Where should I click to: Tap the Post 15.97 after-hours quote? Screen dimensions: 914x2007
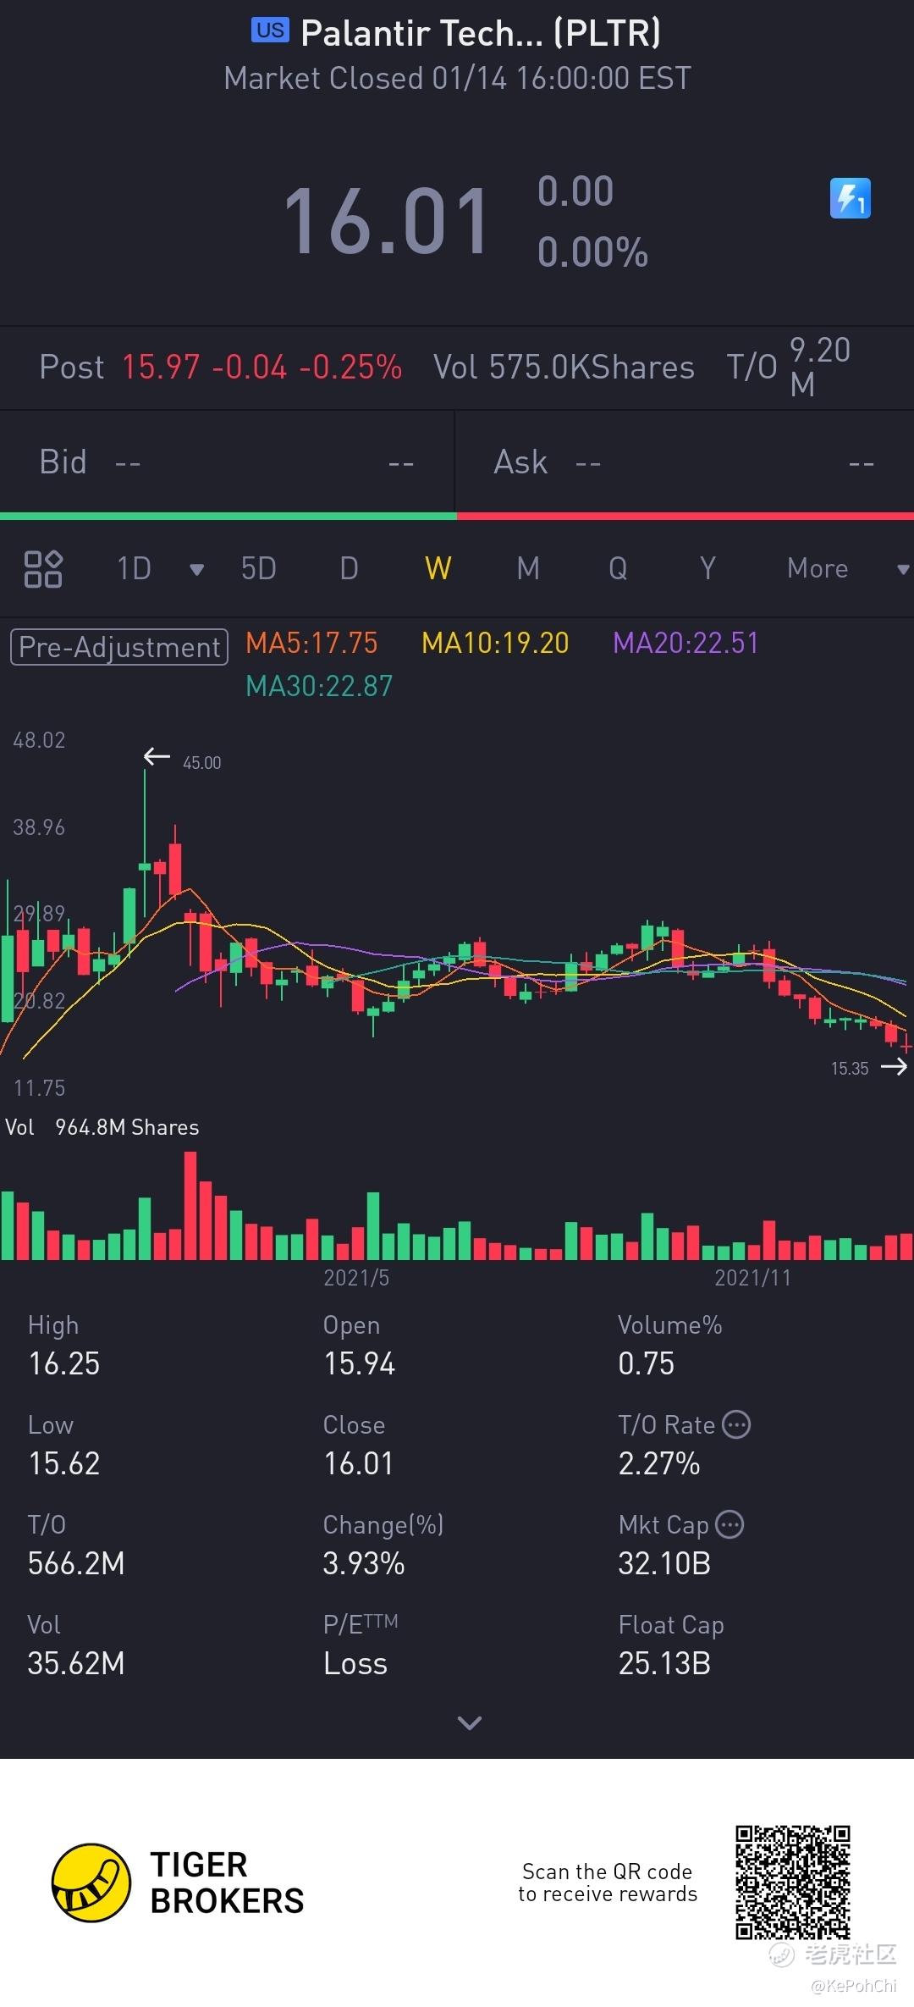tap(221, 368)
